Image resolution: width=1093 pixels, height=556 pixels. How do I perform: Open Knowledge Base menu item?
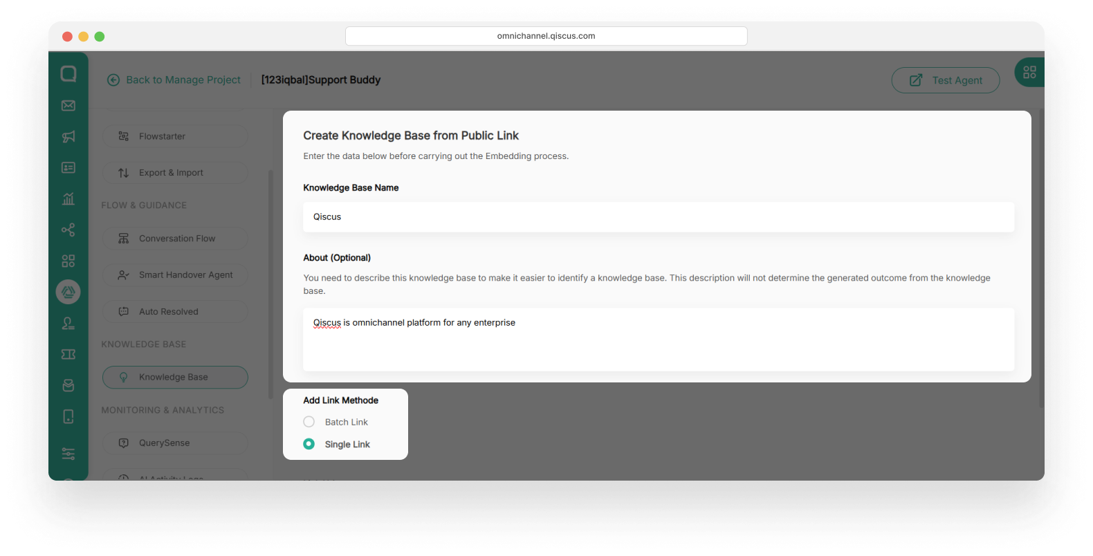click(x=175, y=378)
